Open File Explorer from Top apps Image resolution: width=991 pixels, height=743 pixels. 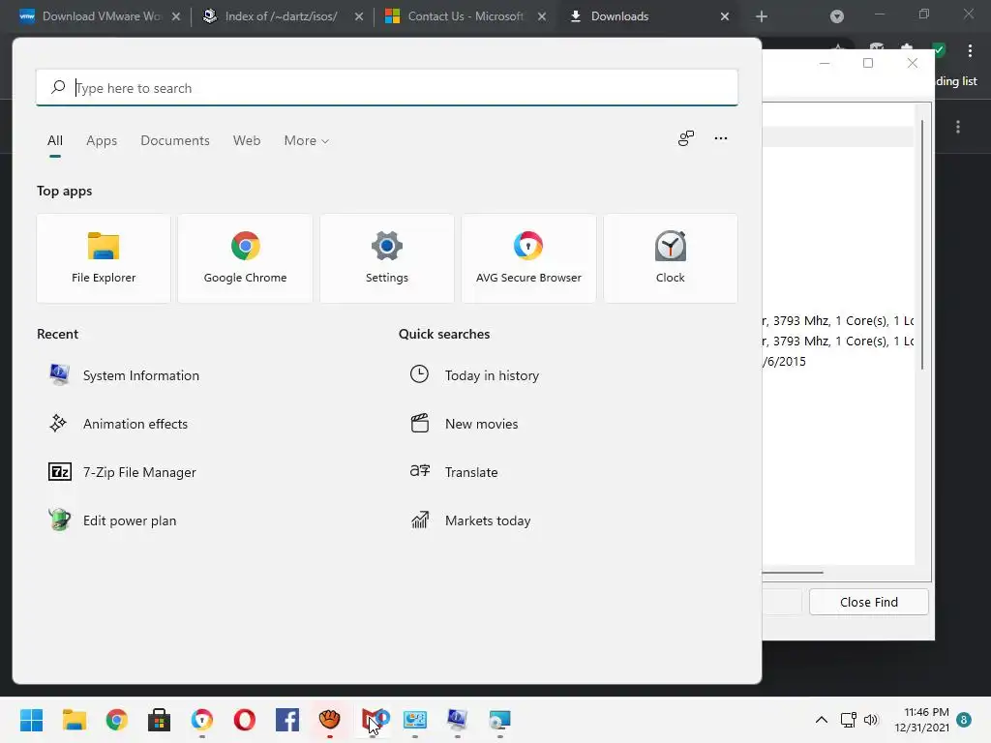[x=104, y=258]
